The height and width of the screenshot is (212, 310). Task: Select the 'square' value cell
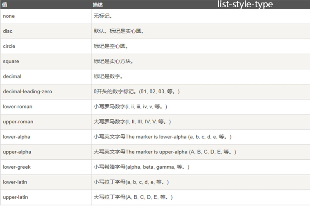pos(46,62)
